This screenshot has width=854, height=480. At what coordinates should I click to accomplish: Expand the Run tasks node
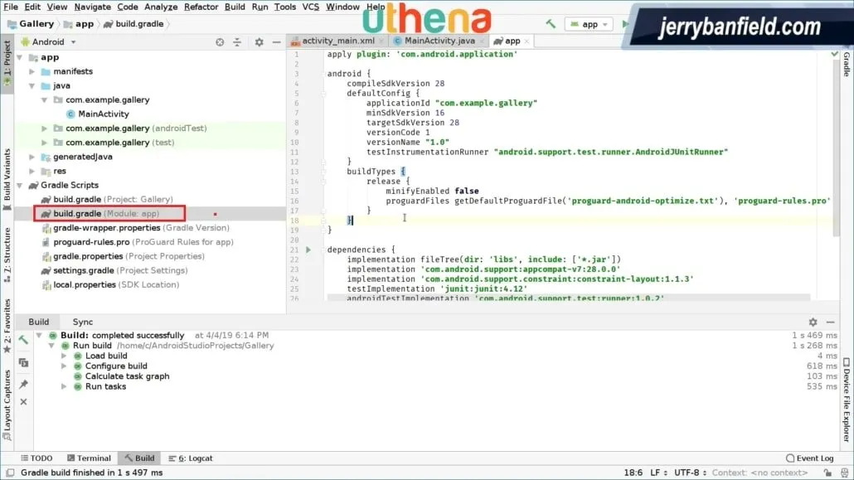[x=64, y=386]
